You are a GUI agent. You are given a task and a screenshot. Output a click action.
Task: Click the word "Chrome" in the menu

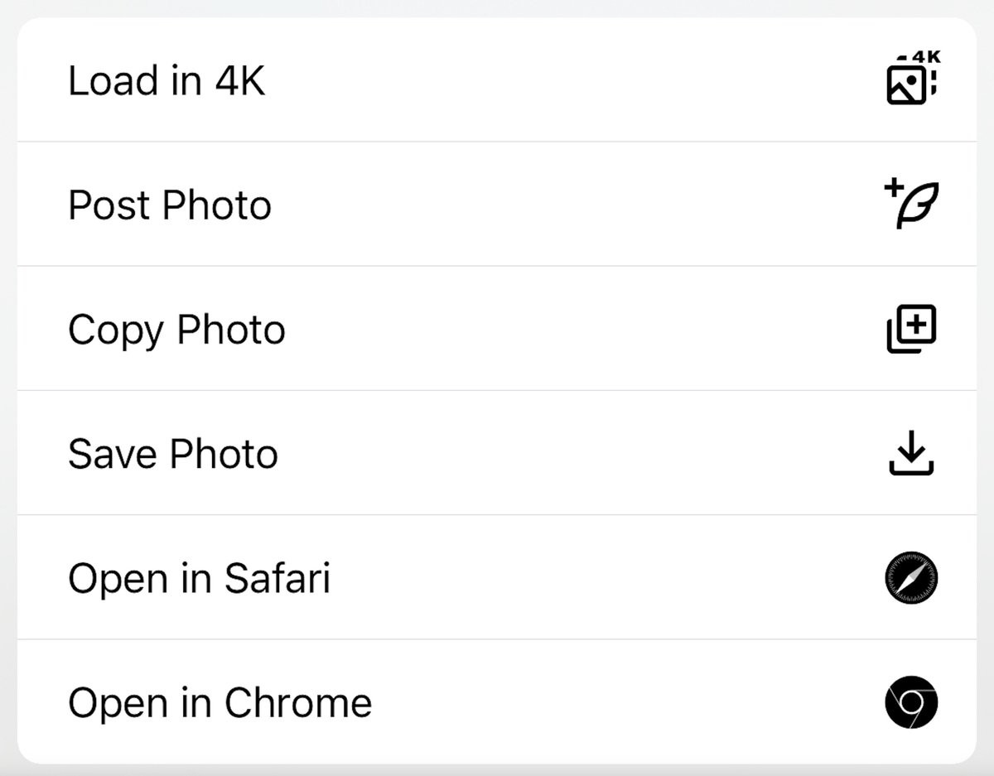click(298, 703)
